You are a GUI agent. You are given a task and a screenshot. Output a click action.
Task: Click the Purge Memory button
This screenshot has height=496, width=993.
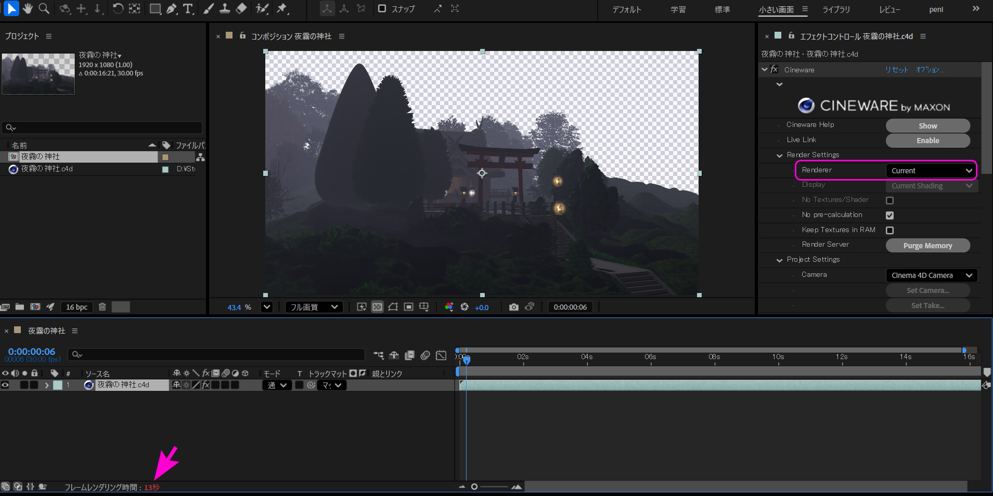(927, 246)
